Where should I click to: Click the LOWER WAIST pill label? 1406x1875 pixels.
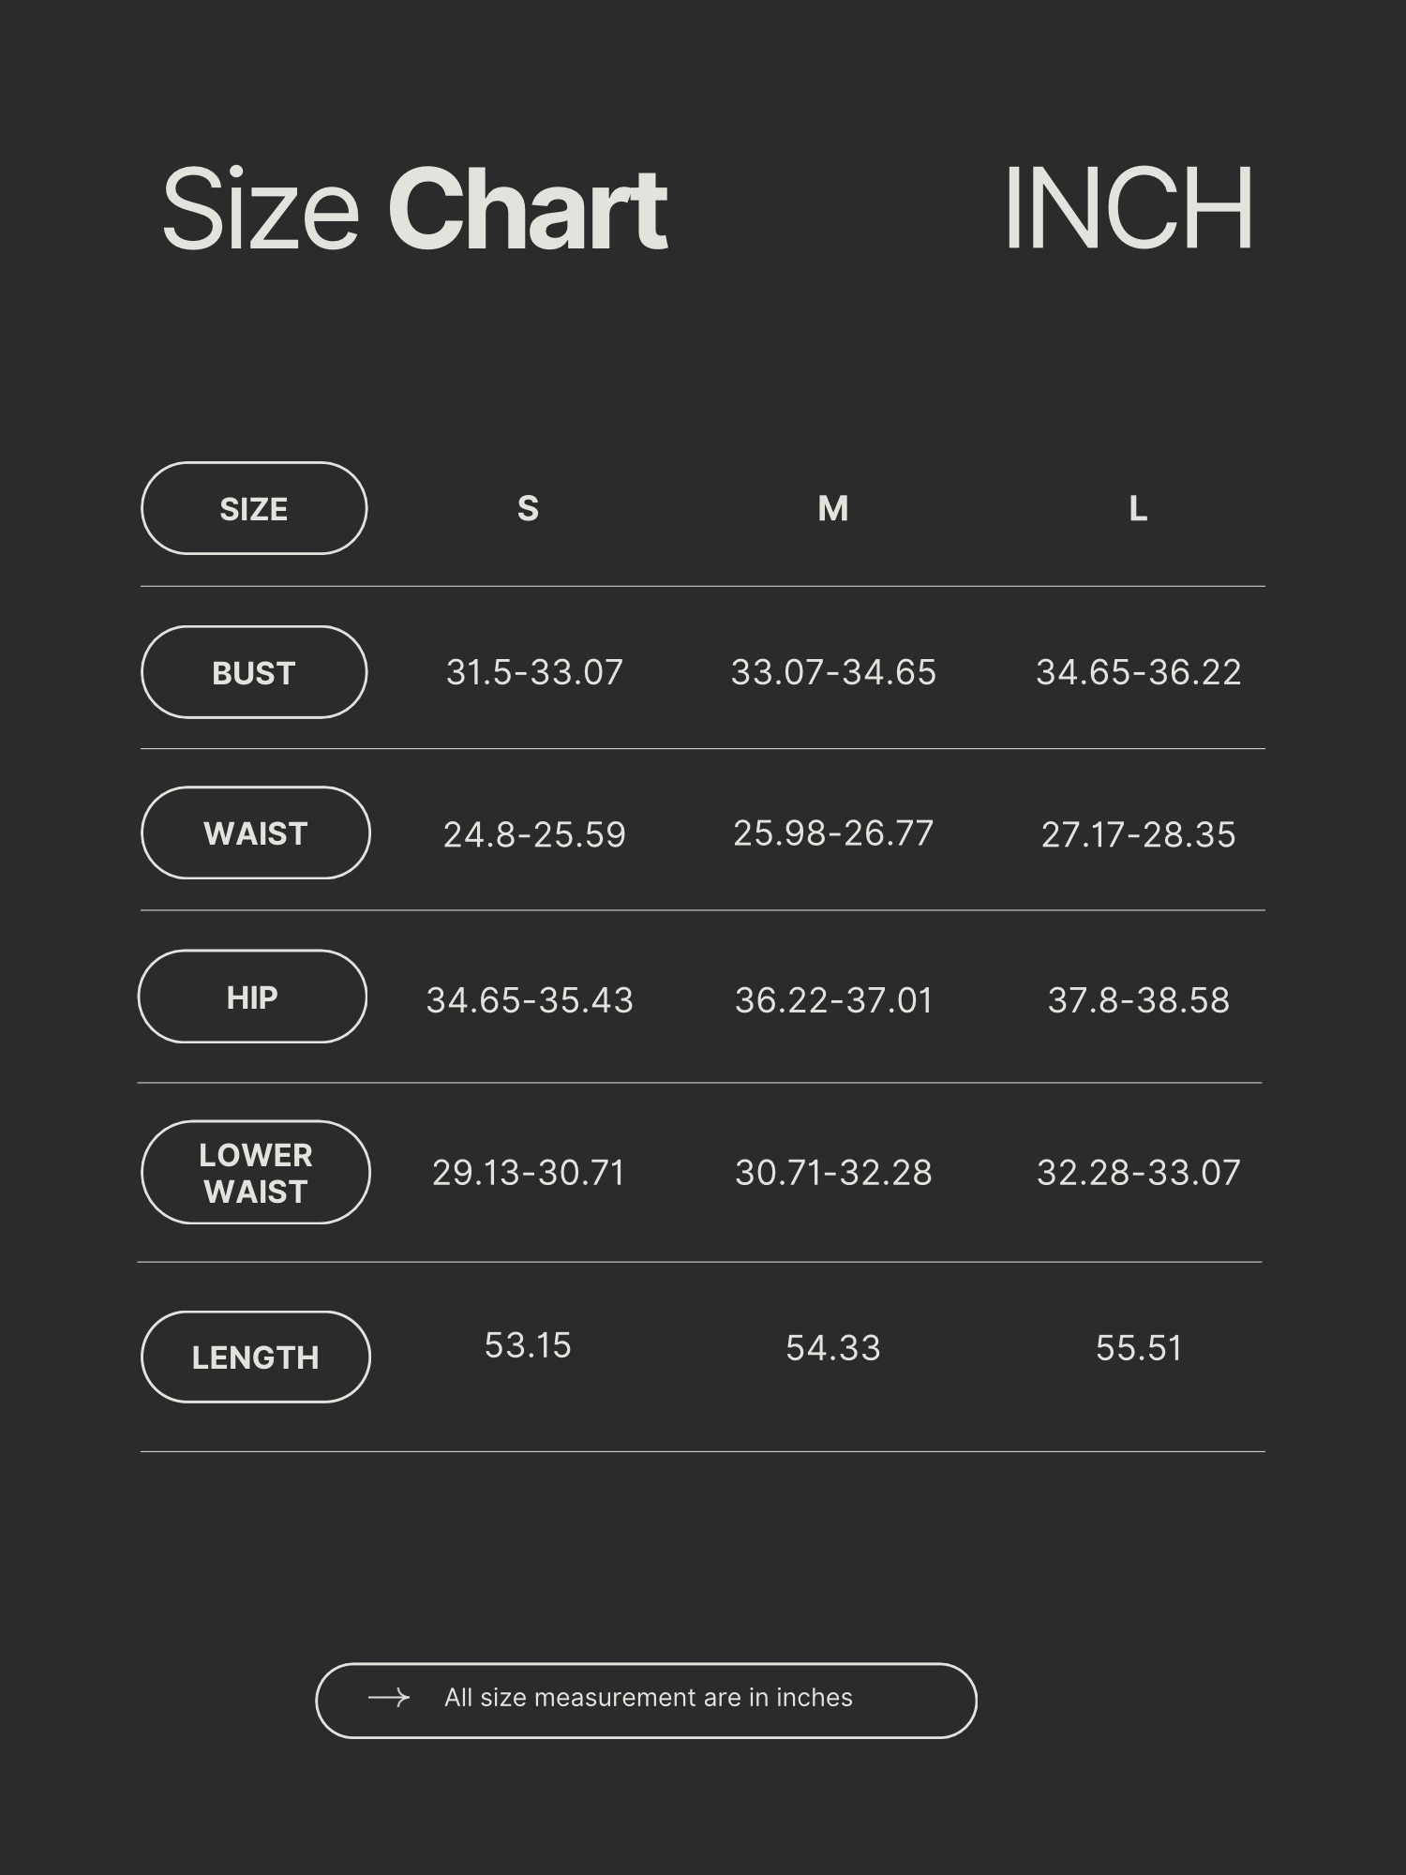coord(255,1173)
